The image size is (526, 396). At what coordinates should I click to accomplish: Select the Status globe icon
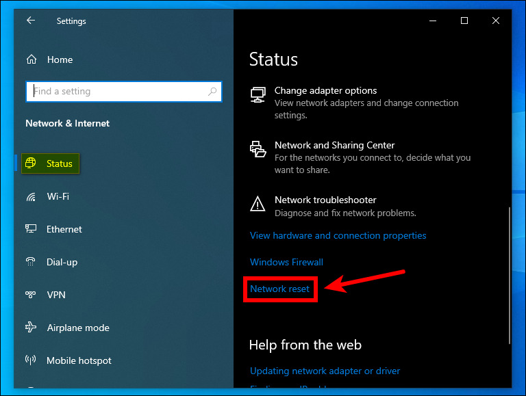(x=31, y=163)
